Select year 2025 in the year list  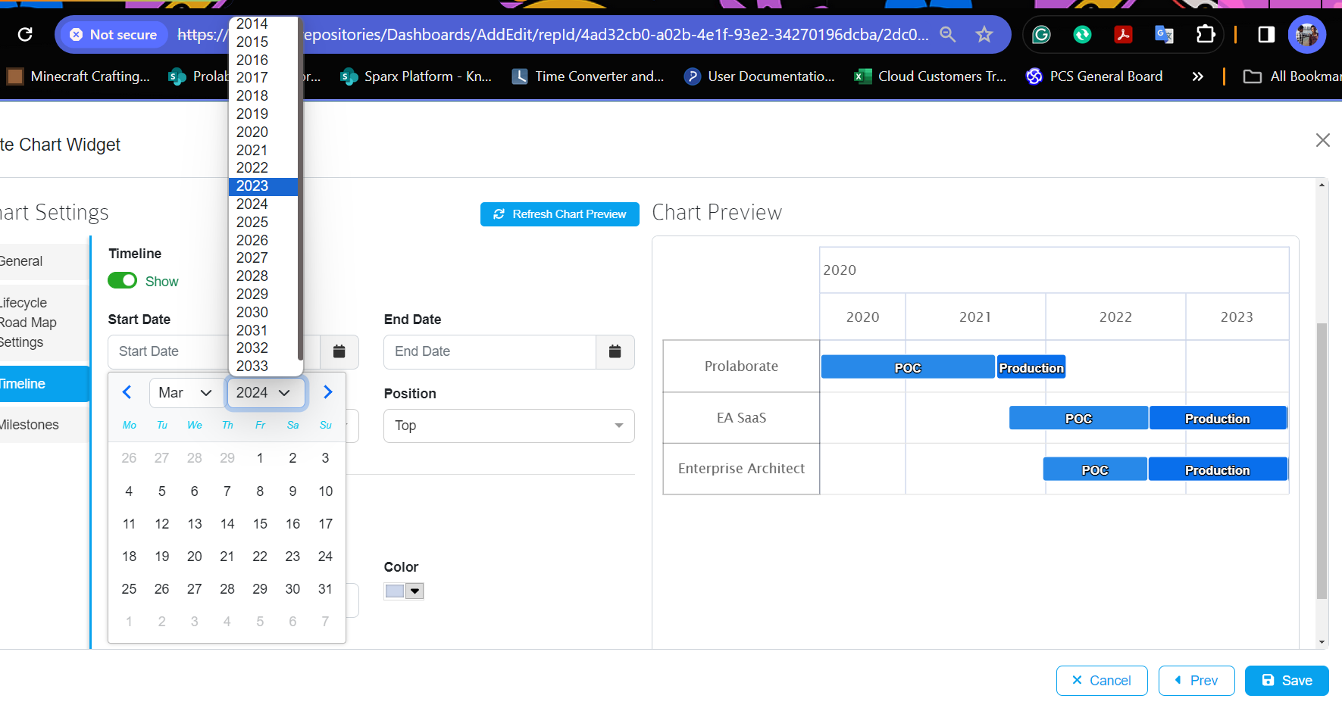pyautogui.click(x=263, y=223)
